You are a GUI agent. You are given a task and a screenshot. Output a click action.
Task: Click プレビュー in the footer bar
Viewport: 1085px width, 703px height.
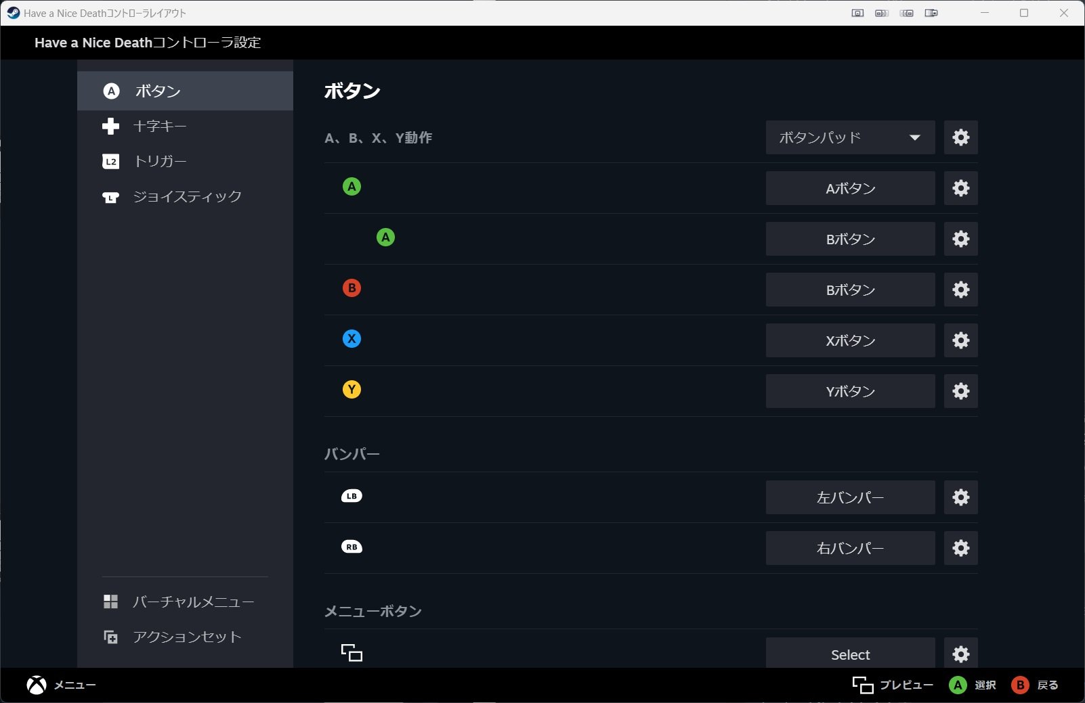click(893, 685)
